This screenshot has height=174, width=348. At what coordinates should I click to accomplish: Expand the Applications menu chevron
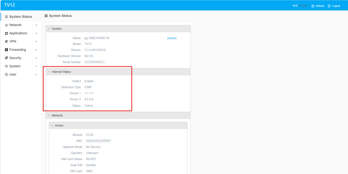pos(36,33)
